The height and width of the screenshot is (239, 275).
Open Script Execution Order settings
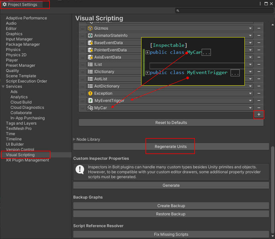(26, 81)
